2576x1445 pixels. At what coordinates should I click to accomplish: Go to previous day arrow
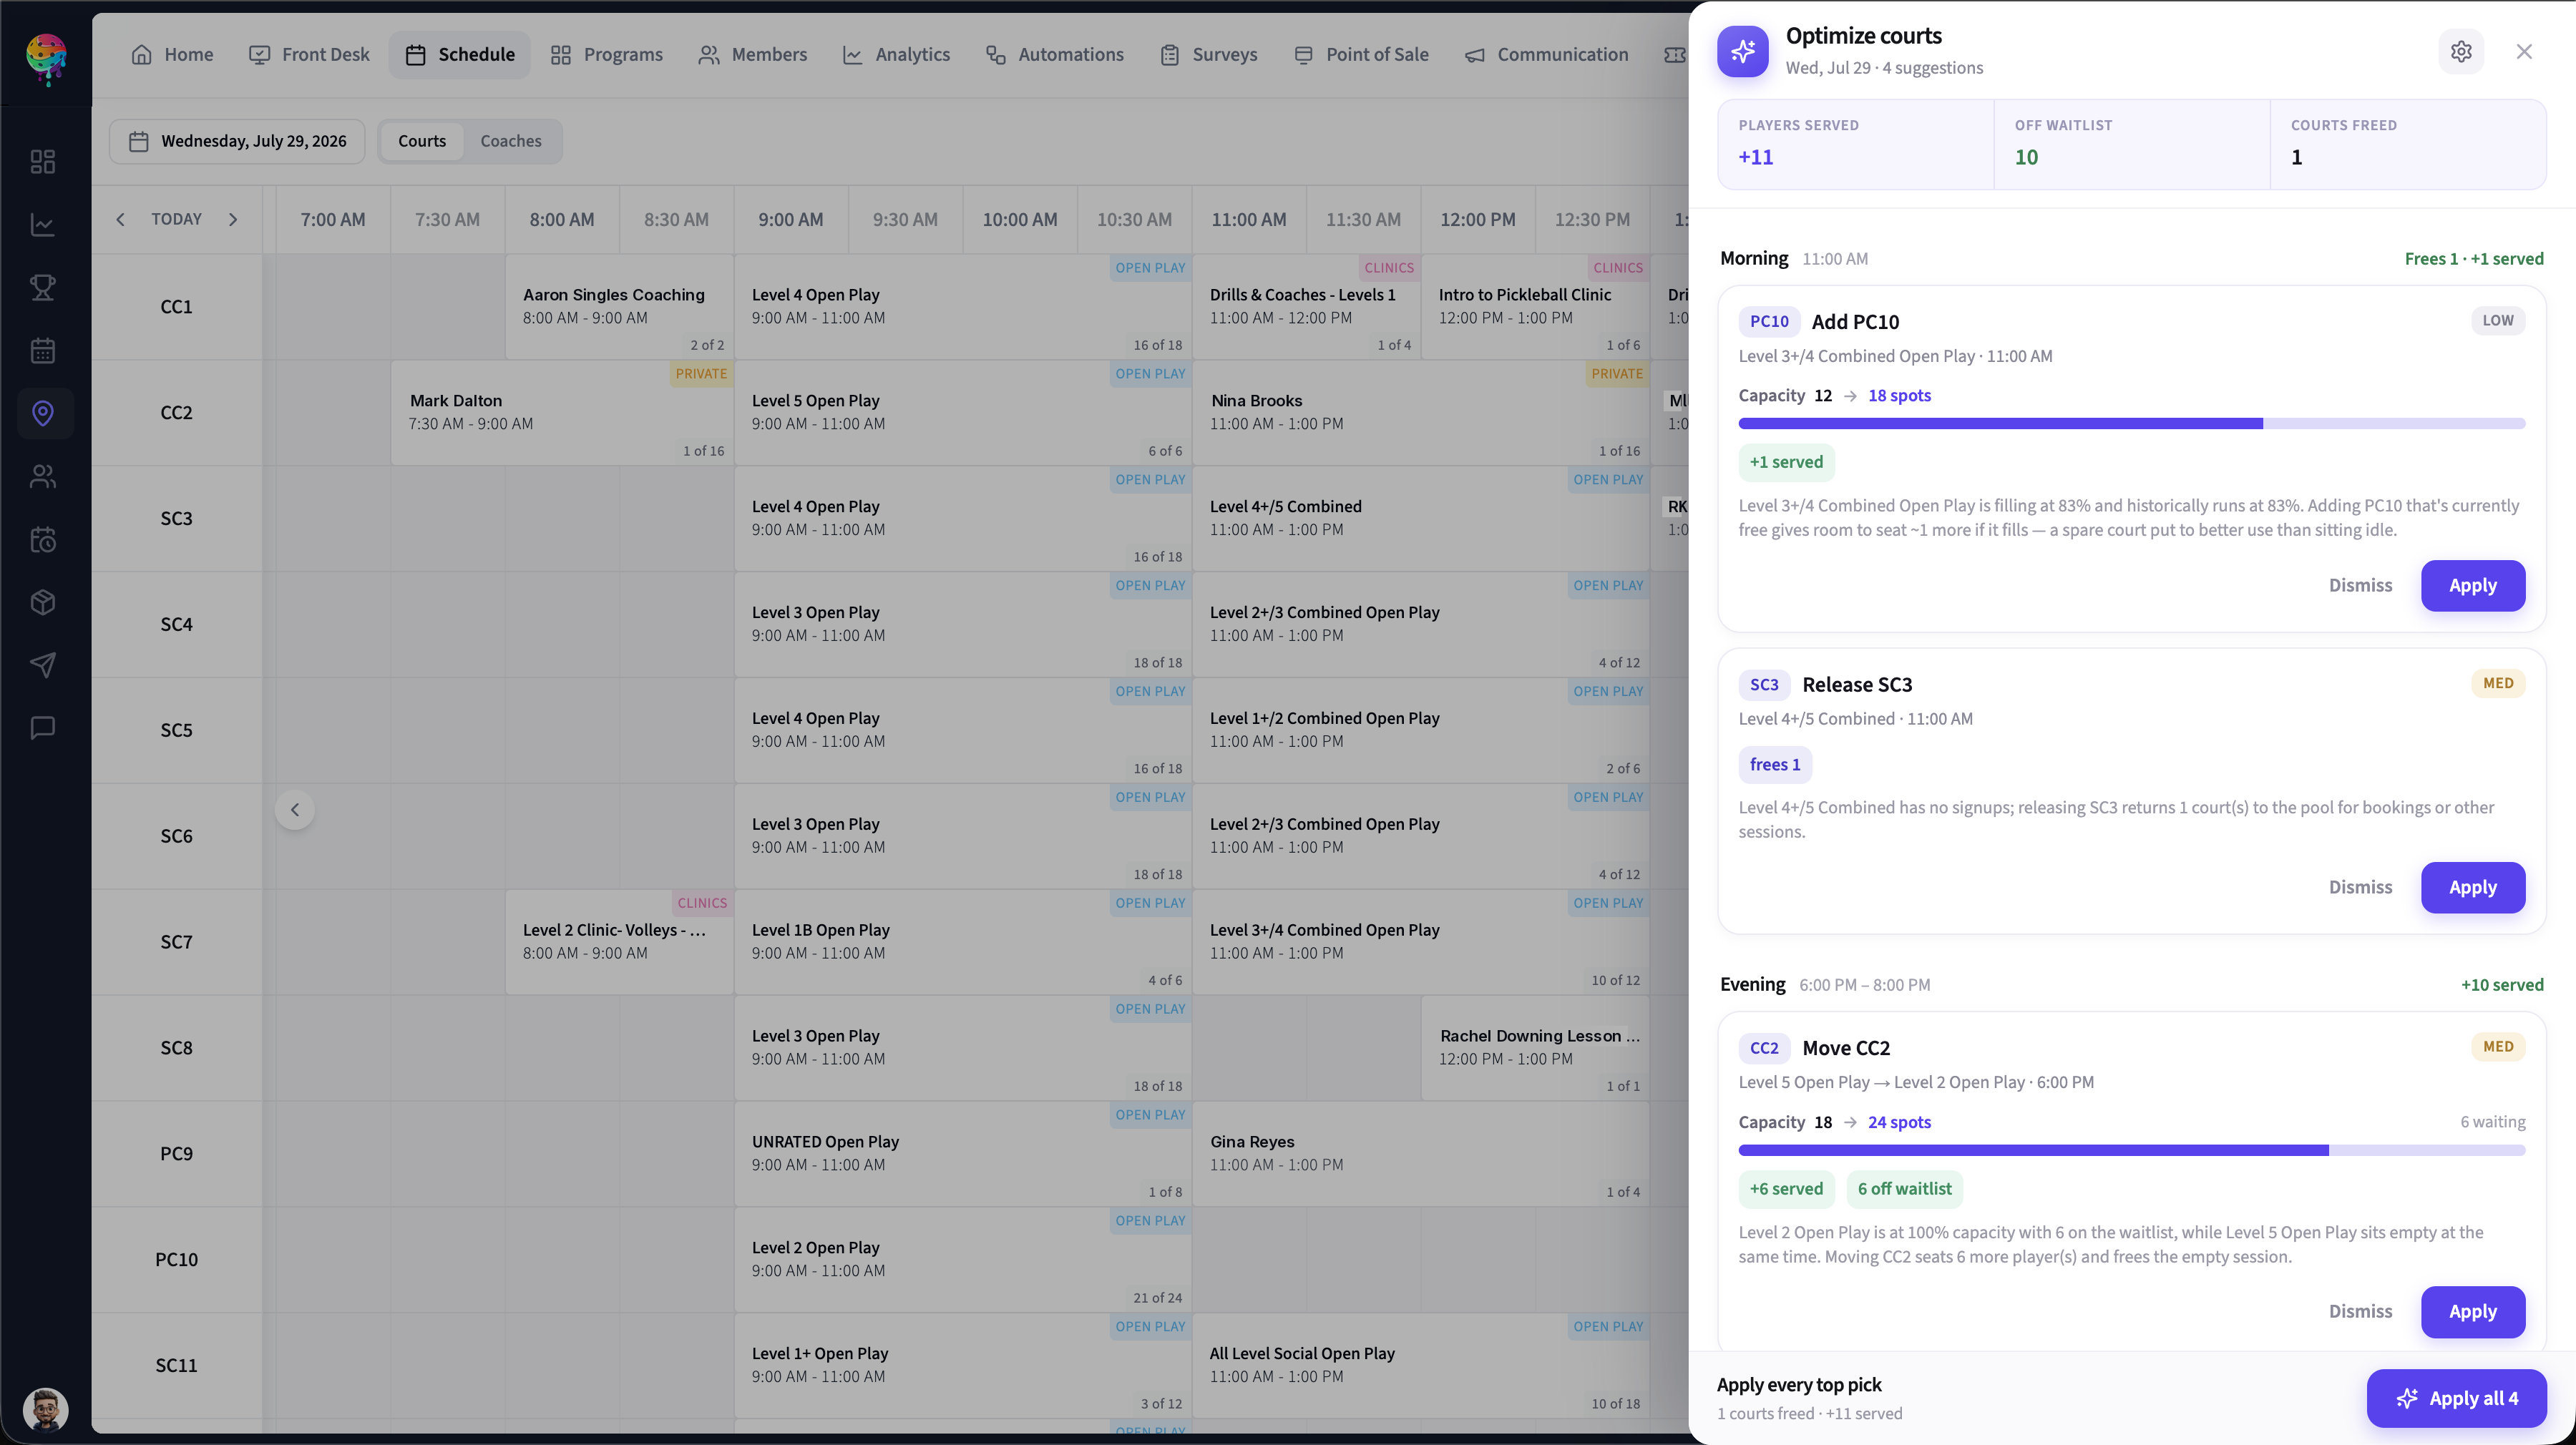(x=120, y=219)
